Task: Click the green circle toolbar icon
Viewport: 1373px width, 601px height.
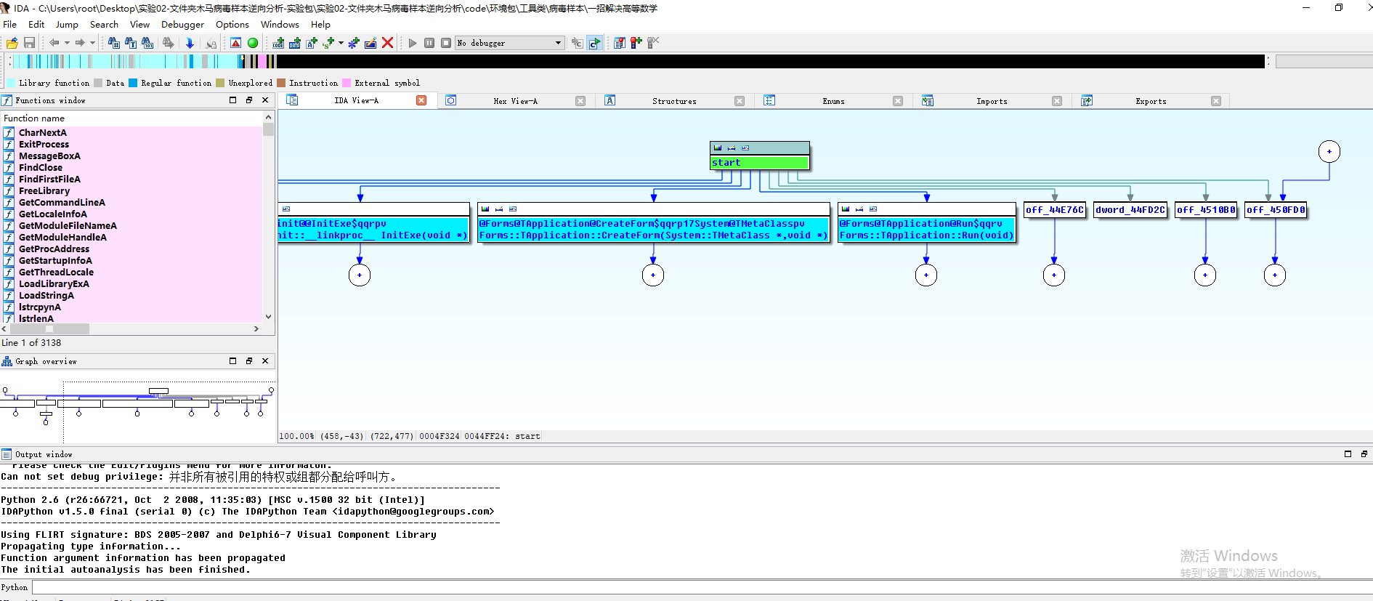Action: tap(253, 43)
